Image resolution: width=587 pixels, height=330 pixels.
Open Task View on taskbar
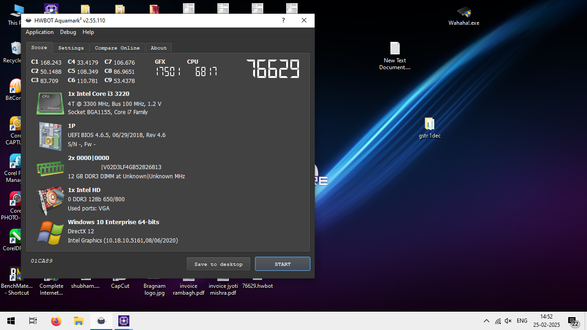tap(33, 321)
